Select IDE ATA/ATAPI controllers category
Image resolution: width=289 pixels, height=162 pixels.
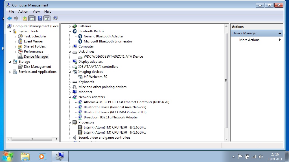[98, 67]
